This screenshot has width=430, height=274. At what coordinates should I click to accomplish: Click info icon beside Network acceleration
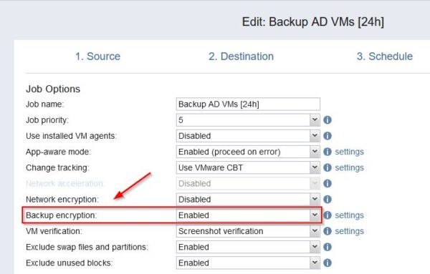coord(328,183)
